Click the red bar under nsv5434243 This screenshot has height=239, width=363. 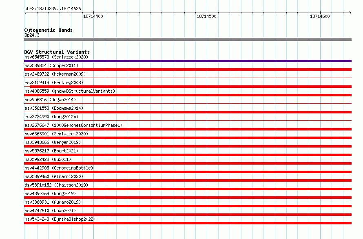point(188,223)
